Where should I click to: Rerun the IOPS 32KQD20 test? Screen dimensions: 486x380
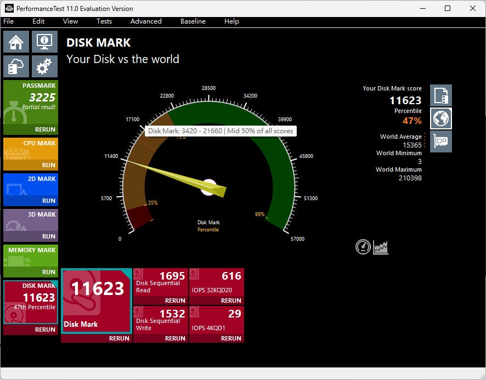tap(231, 300)
